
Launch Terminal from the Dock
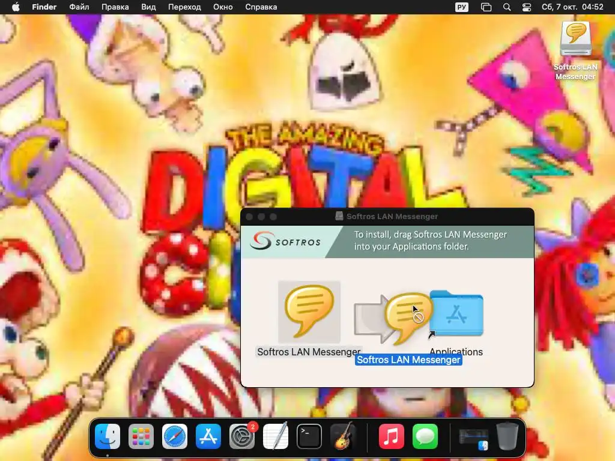coord(309,436)
